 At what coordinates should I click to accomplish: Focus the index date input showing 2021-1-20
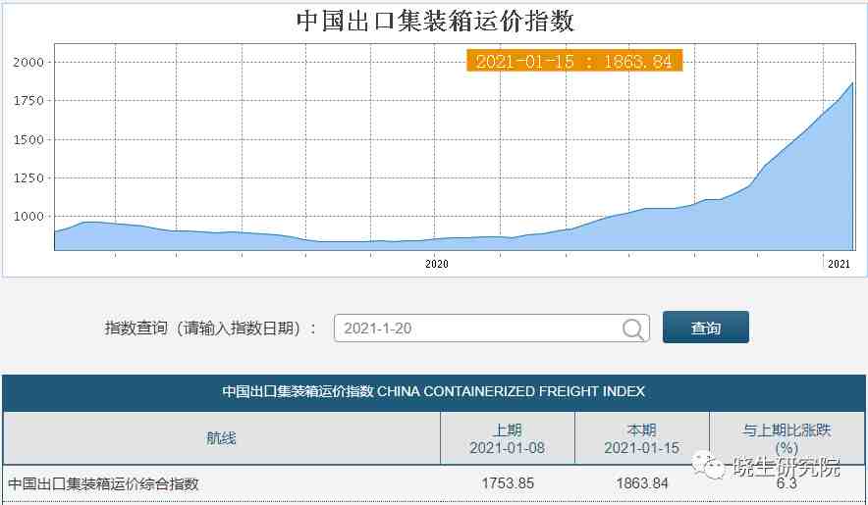click(x=492, y=328)
